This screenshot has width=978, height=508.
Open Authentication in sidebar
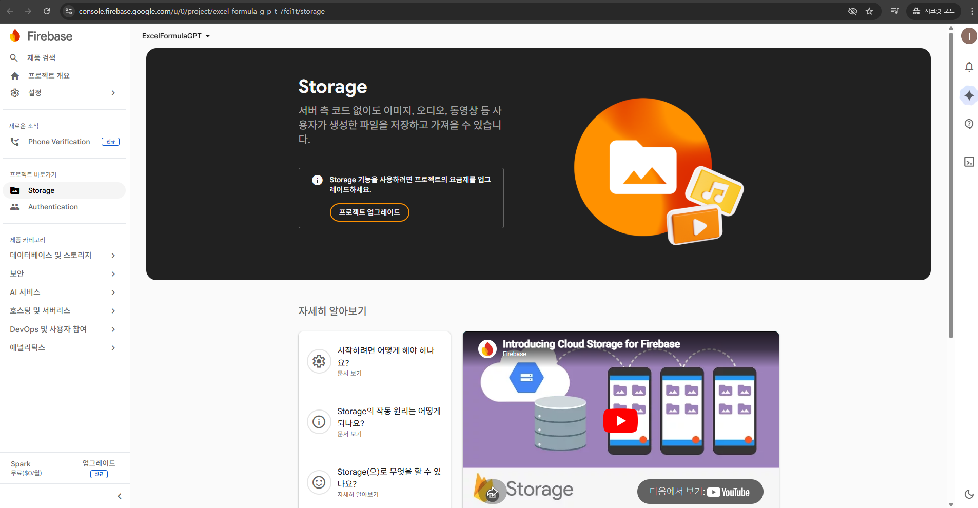64,207
